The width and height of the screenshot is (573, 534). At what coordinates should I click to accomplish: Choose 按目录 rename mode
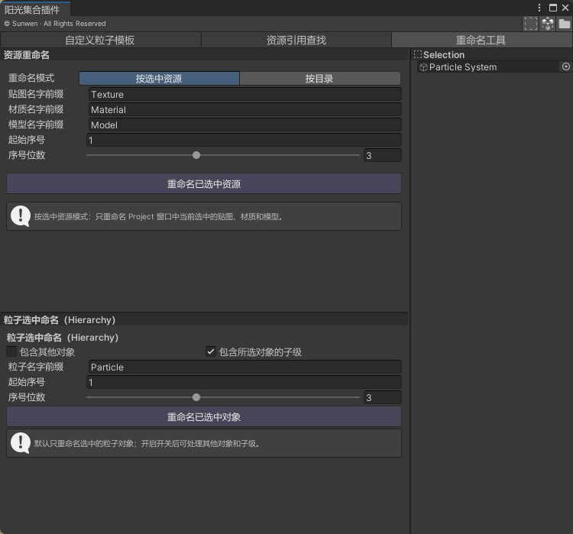tap(320, 78)
